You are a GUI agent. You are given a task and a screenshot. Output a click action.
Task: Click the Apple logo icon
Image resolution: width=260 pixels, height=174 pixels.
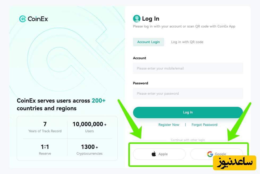point(154,154)
